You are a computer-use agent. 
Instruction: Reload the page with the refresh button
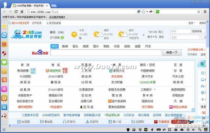[16, 12]
